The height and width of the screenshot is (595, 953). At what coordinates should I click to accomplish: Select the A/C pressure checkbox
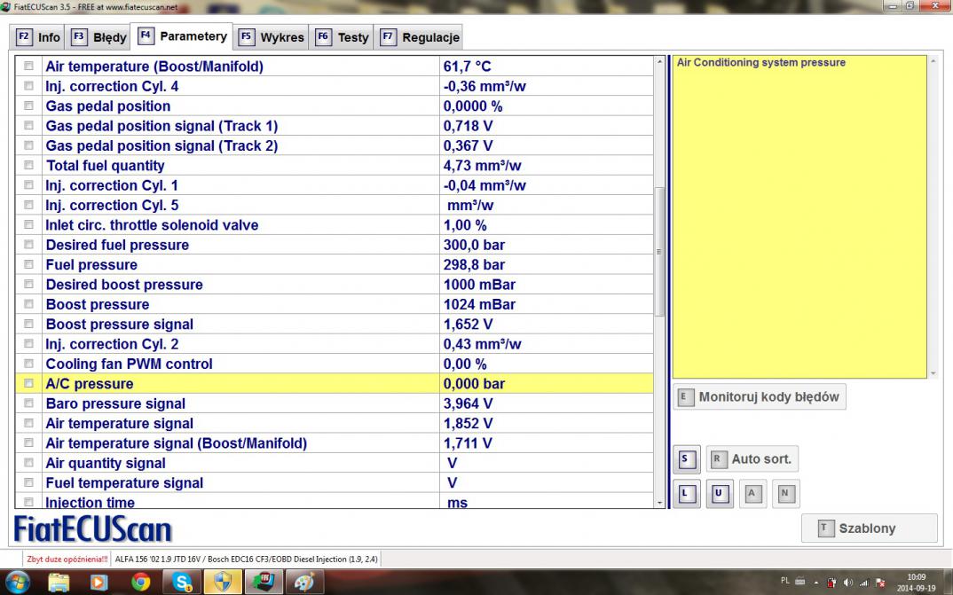[x=28, y=384]
